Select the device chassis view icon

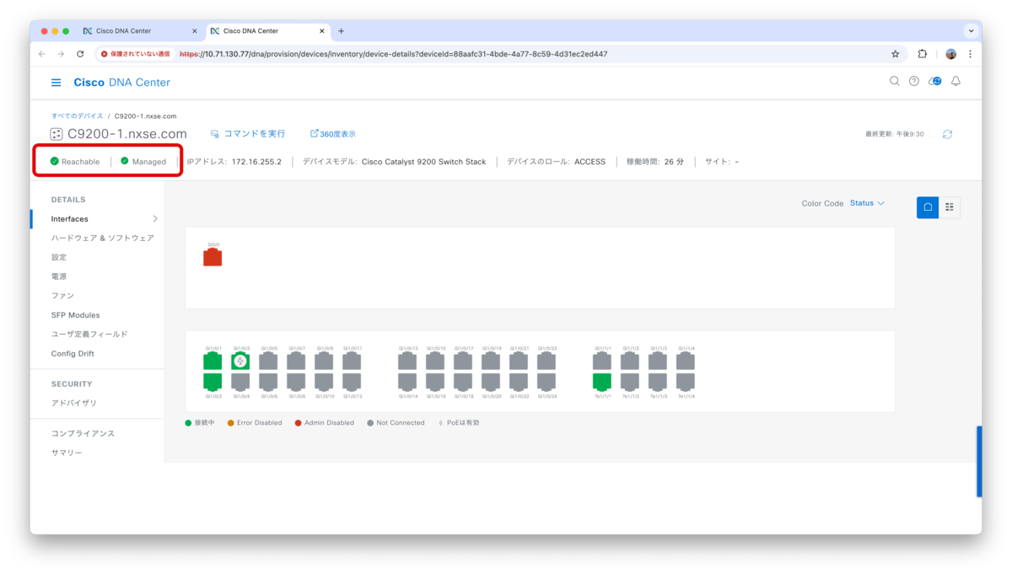[927, 207]
